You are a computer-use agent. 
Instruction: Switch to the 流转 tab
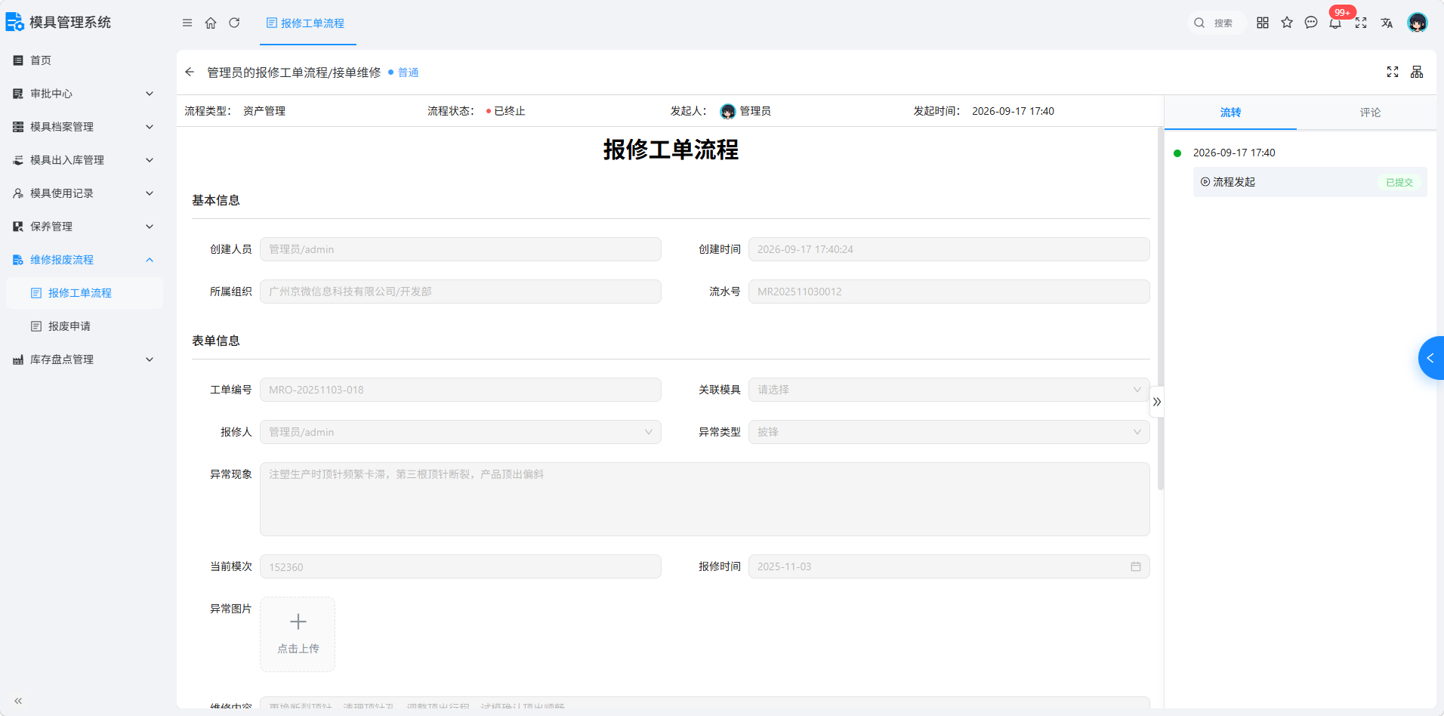1230,113
